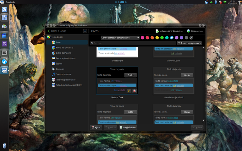Select the currently chosen blue accent color
Viewport: 242px width, 151px height.
click(172, 38)
